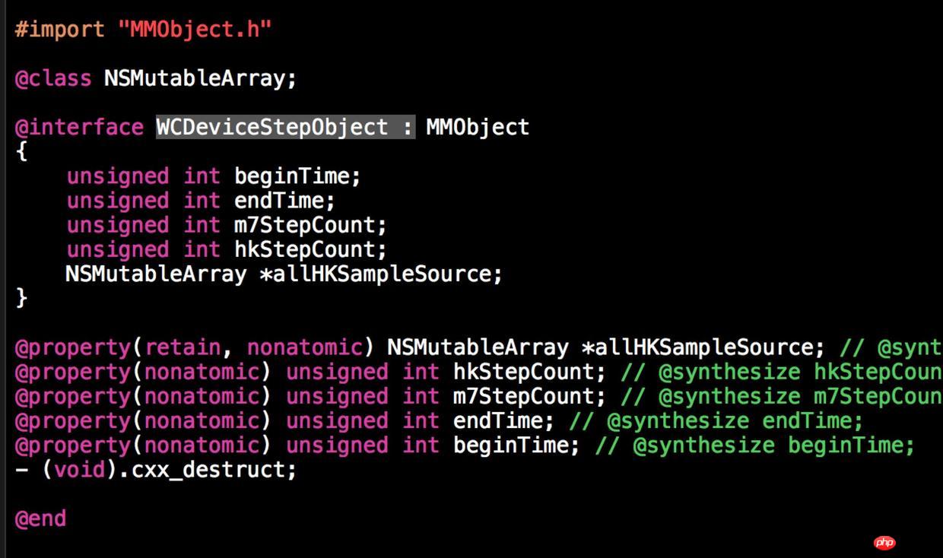Click the NSMutableArray *allHKSampleSource ivar line
This screenshot has width=943, height=558.
(284, 274)
